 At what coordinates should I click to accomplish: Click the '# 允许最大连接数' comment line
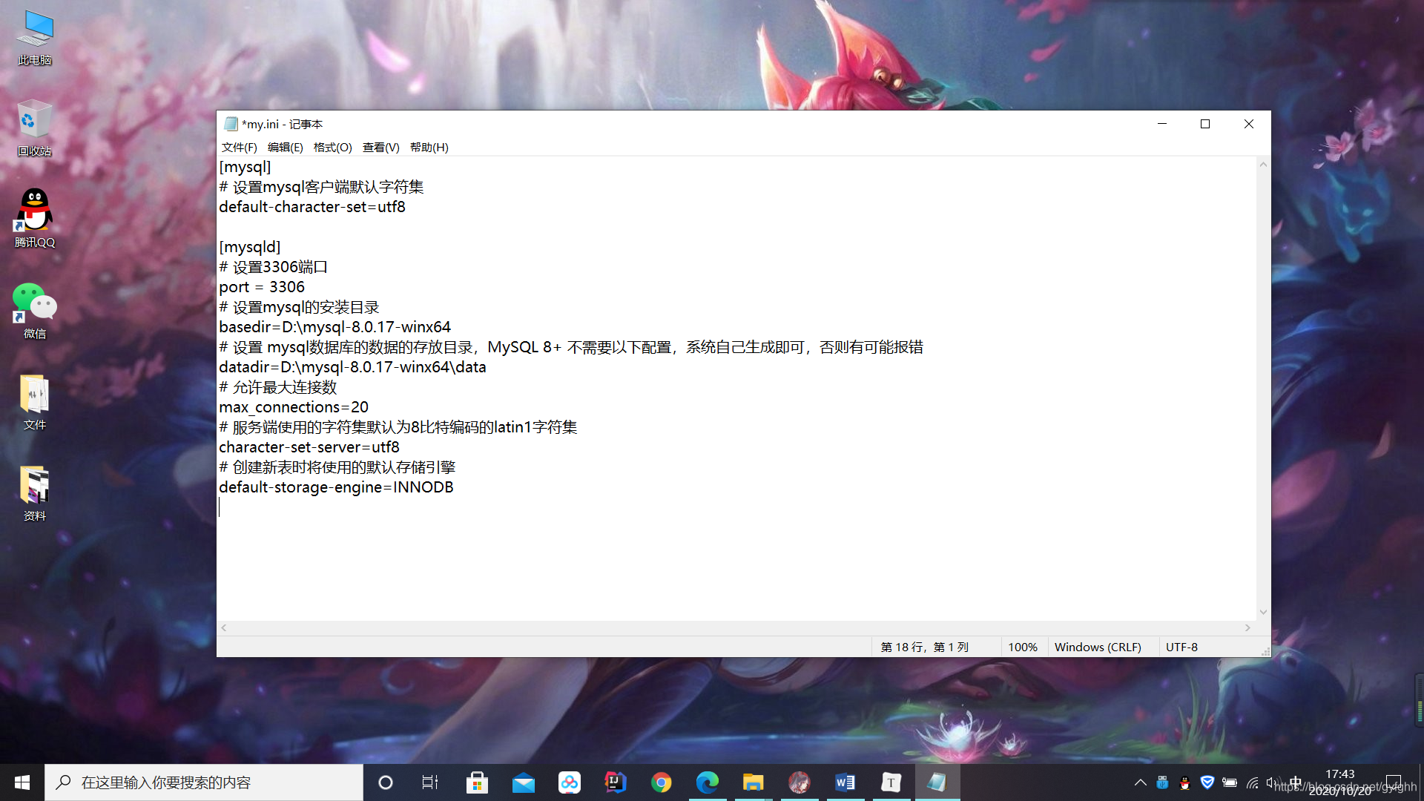coord(278,387)
